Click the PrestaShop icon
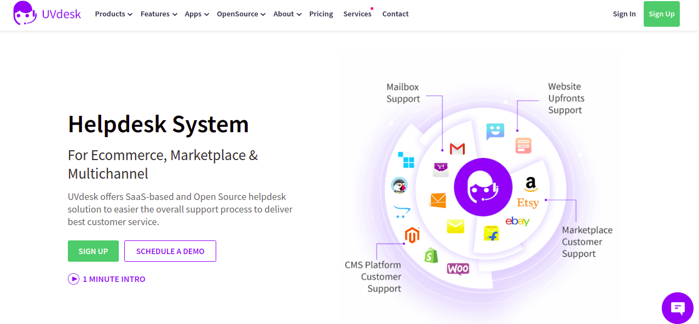 point(399,186)
